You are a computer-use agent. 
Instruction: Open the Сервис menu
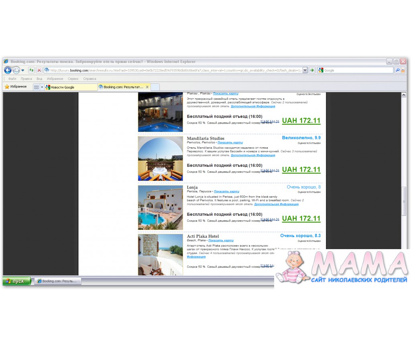tap(73, 79)
